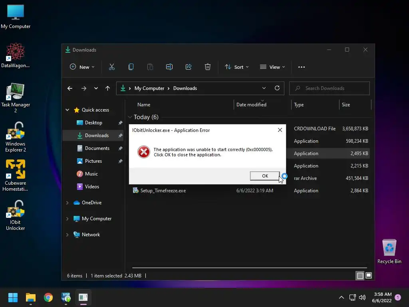The height and width of the screenshot is (307, 409).
Task: Click the Delete trash icon in toolbar
Action: tap(208, 67)
